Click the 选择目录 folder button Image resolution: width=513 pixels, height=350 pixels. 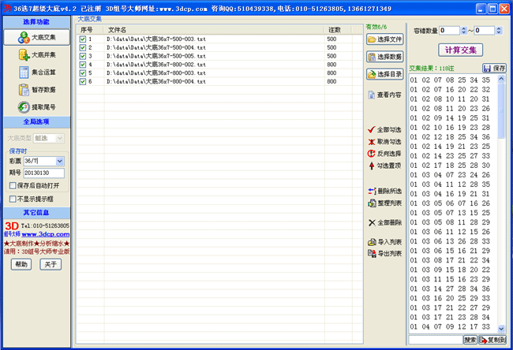point(385,74)
